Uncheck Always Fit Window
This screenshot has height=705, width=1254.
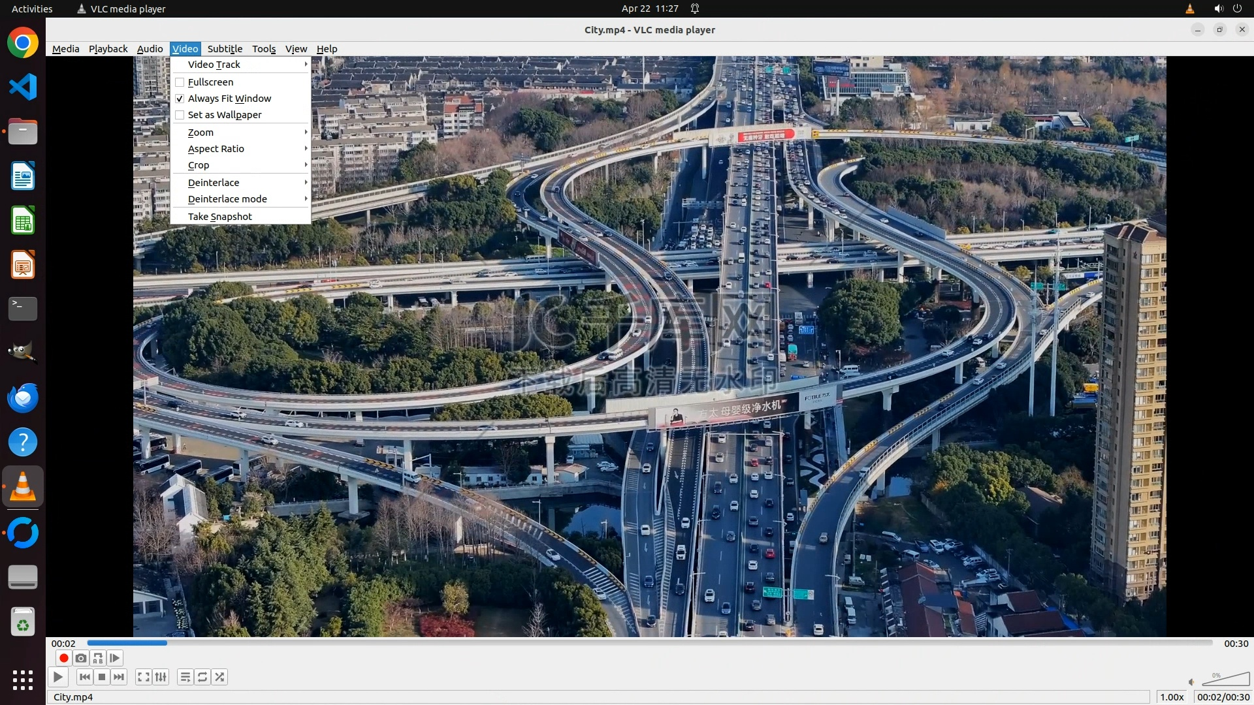229,99
